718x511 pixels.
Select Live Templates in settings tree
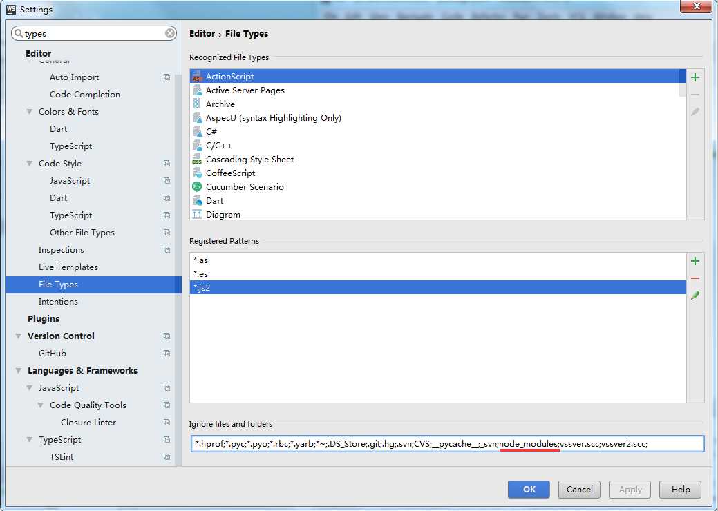(68, 267)
